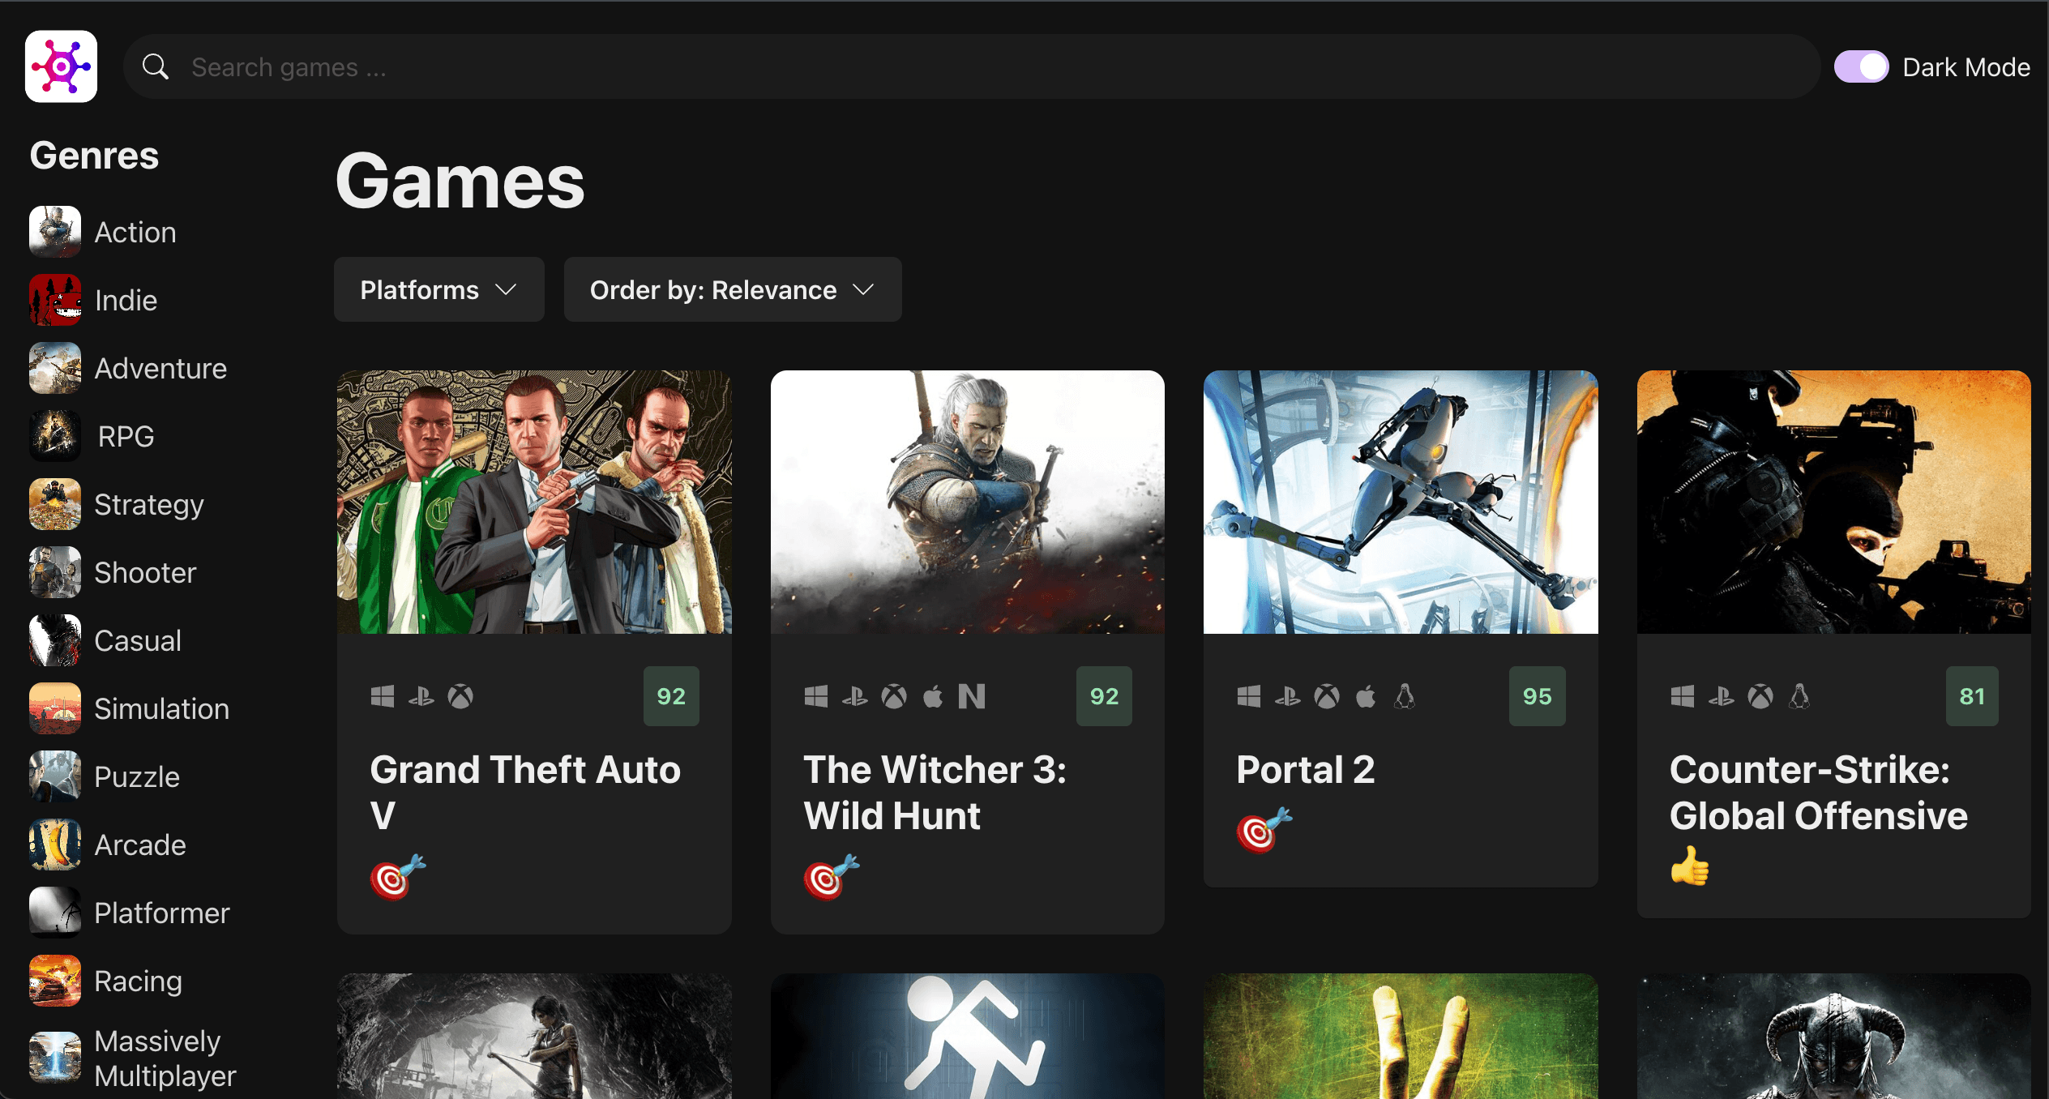The width and height of the screenshot is (2049, 1099).
Task: Click the app logo icon top-left
Action: click(x=62, y=65)
